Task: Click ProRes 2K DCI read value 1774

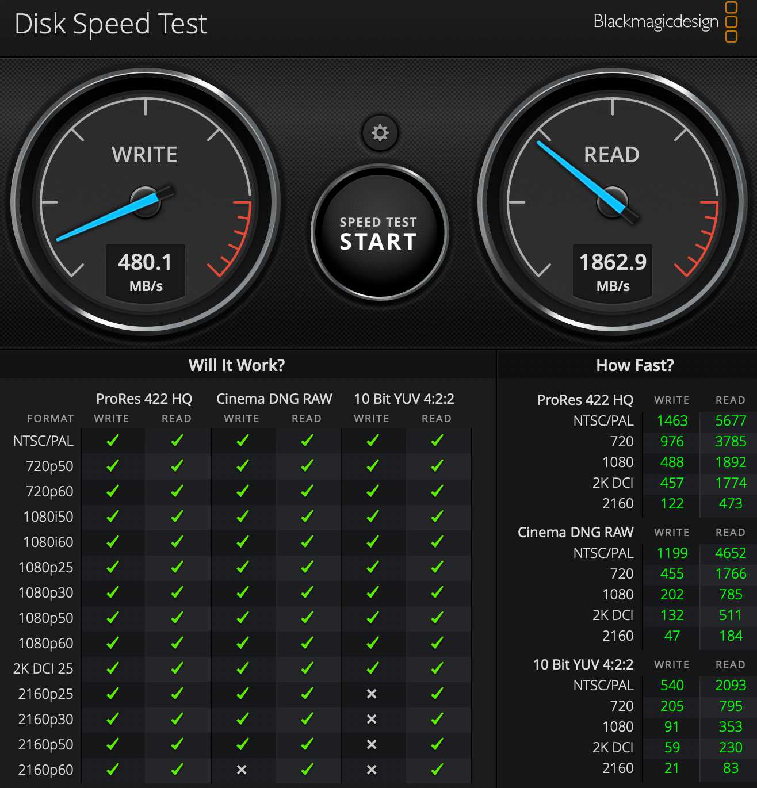Action: [x=731, y=483]
